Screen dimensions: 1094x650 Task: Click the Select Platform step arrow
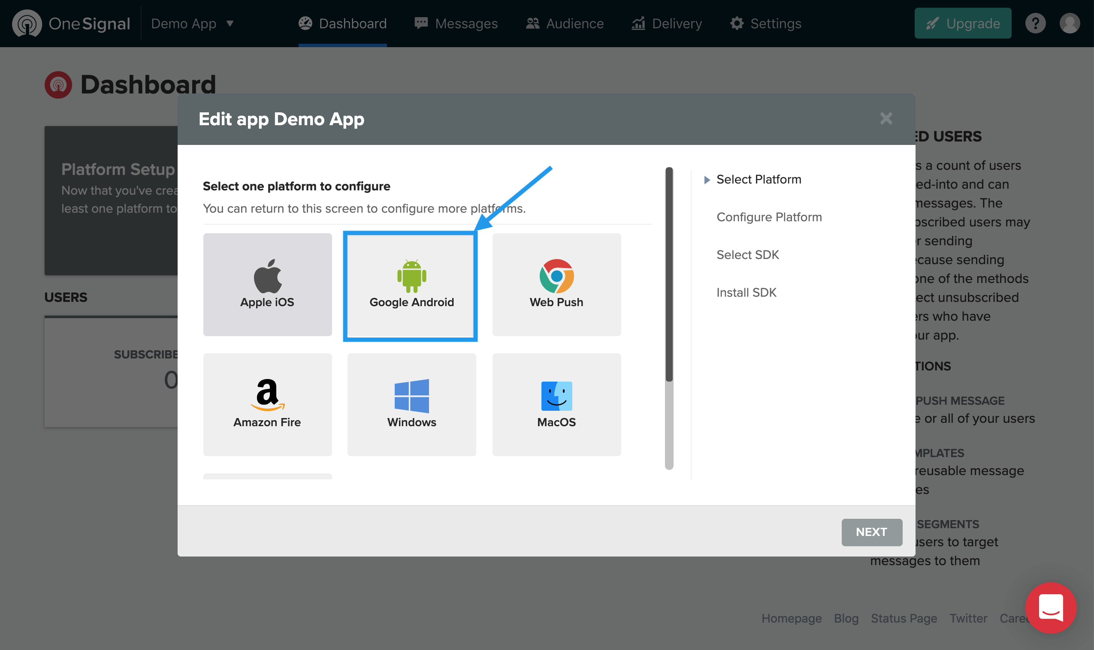(x=706, y=180)
